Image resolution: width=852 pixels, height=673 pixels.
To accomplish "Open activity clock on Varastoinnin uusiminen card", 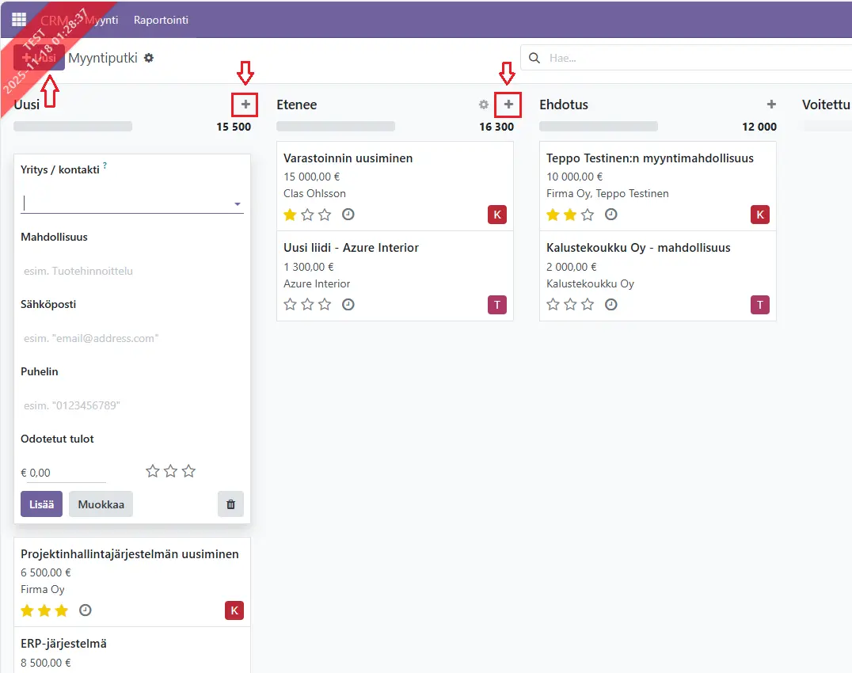I will [x=348, y=215].
